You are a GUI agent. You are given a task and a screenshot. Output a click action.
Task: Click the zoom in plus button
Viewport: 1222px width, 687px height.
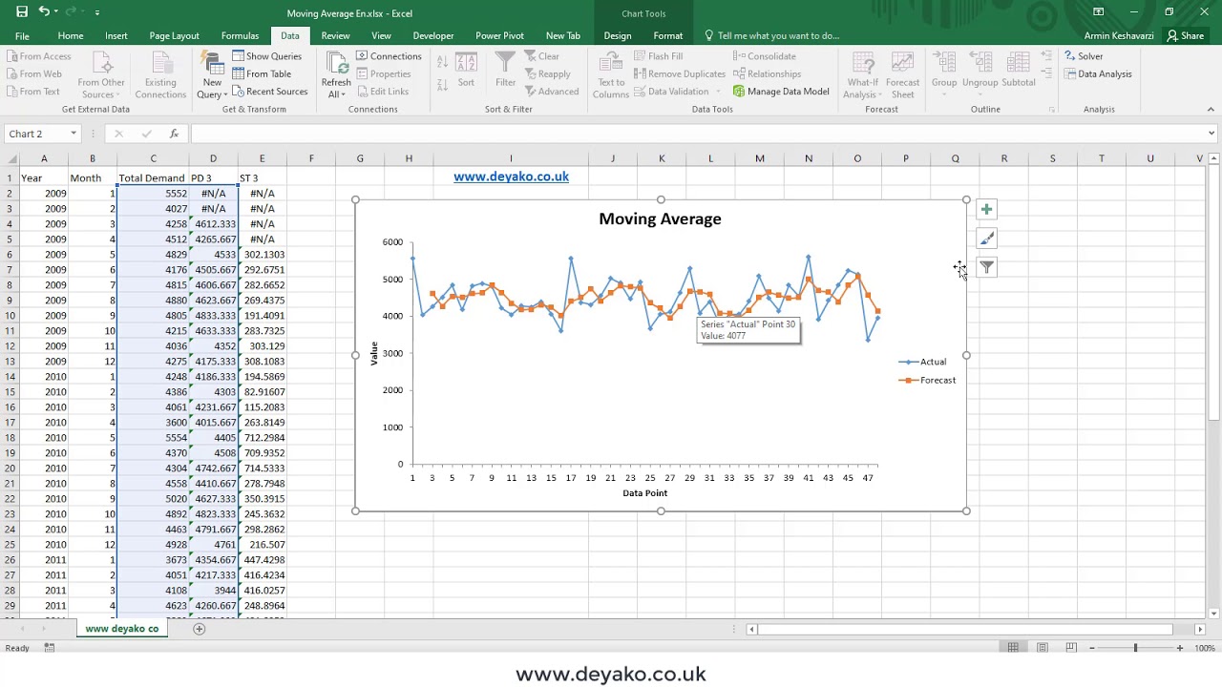pos(1180,648)
